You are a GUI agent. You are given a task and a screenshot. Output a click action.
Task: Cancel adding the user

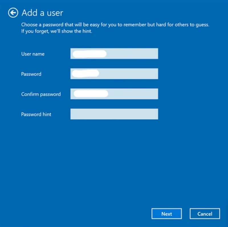coord(205,214)
